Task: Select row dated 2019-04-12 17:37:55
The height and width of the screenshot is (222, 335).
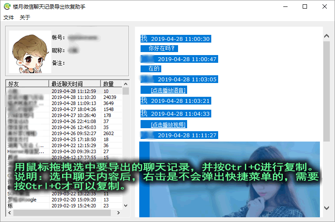Action: 64,157
